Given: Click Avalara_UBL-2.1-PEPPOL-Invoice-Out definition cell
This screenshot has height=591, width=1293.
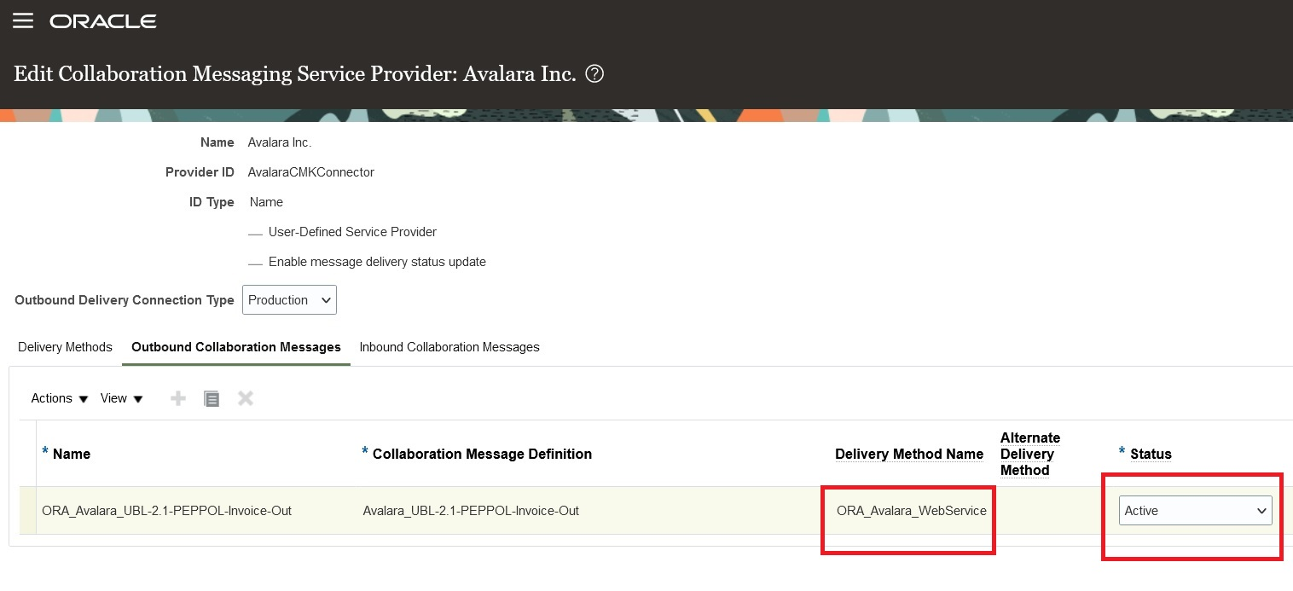Looking at the screenshot, I should tap(471, 511).
